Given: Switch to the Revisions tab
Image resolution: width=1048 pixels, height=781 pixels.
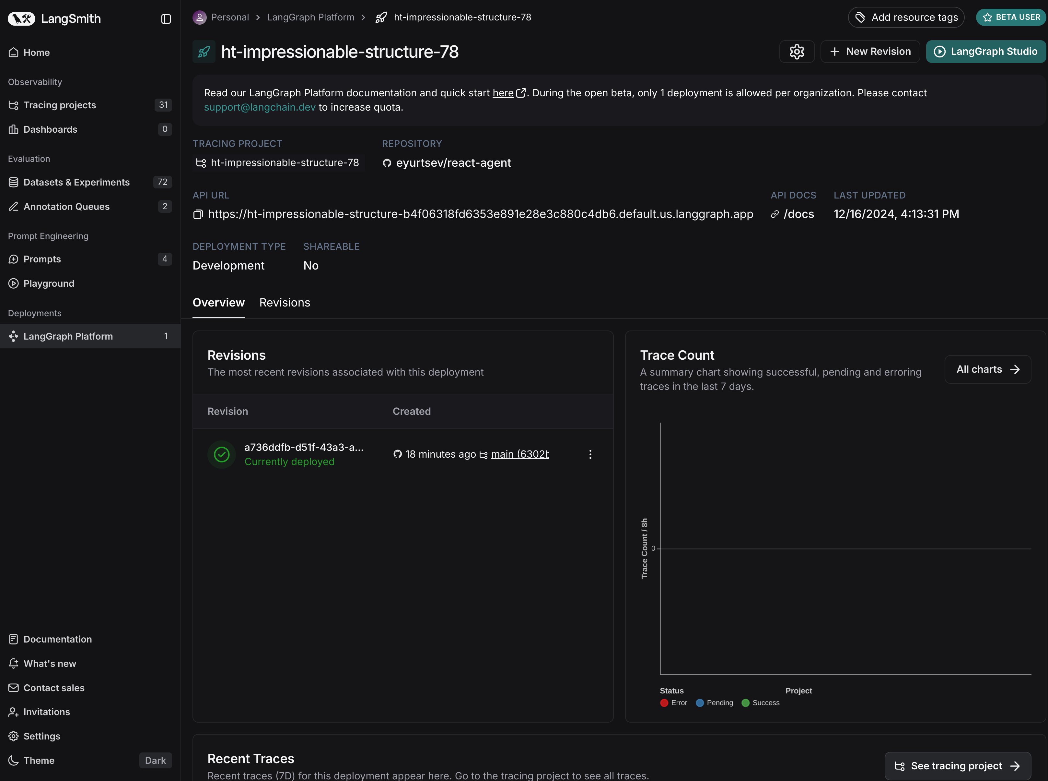Looking at the screenshot, I should [x=285, y=303].
